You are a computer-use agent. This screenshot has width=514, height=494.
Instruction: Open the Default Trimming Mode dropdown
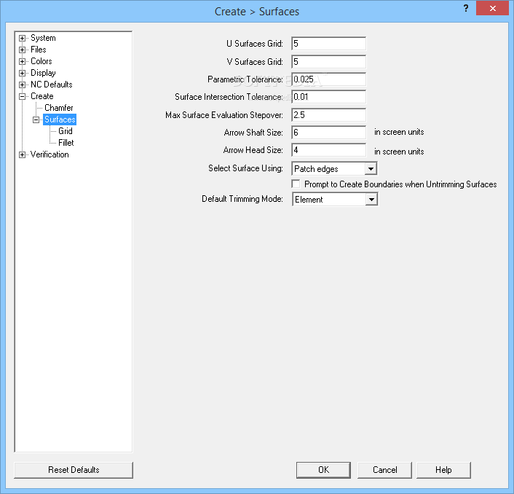(x=335, y=200)
